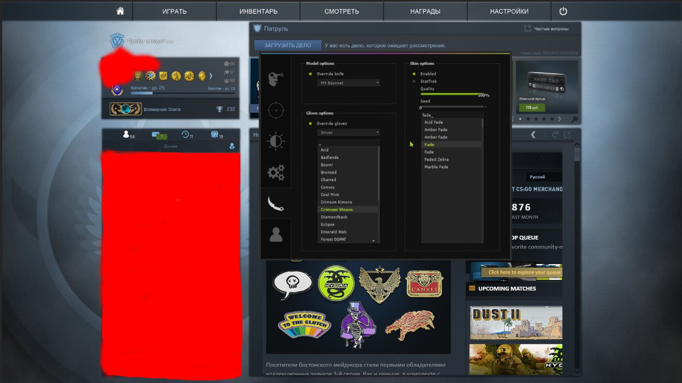Select Faded Zebra knife skin

[x=451, y=160]
